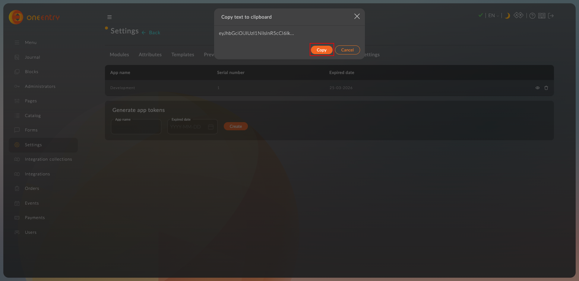Click the Integration collections icon
This screenshot has height=281, width=579.
tap(17, 159)
